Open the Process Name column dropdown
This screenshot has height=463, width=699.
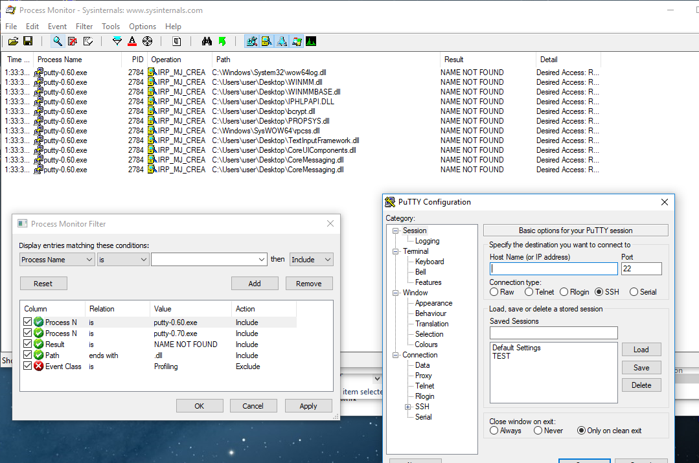89,259
